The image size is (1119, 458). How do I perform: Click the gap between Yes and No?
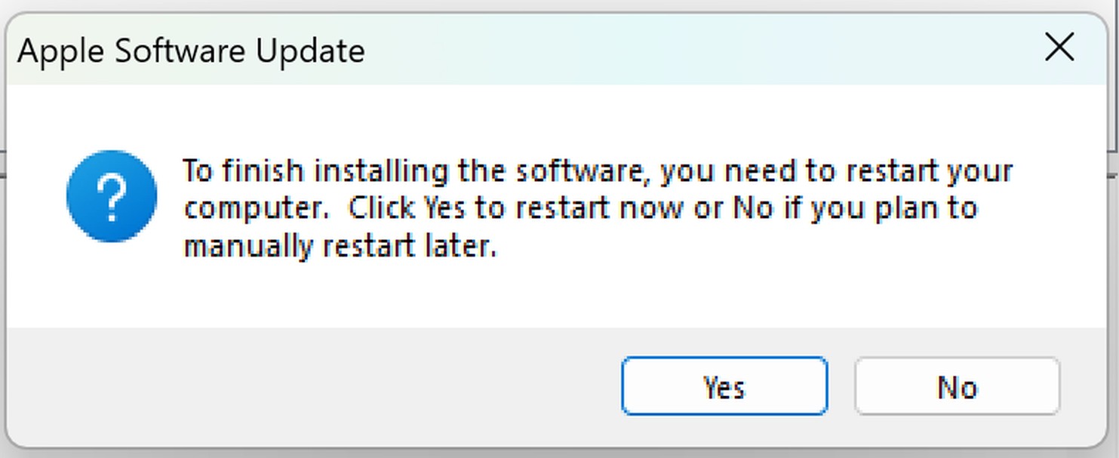click(x=841, y=386)
